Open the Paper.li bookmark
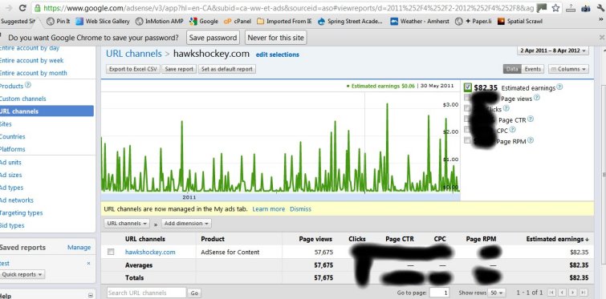 click(474, 22)
